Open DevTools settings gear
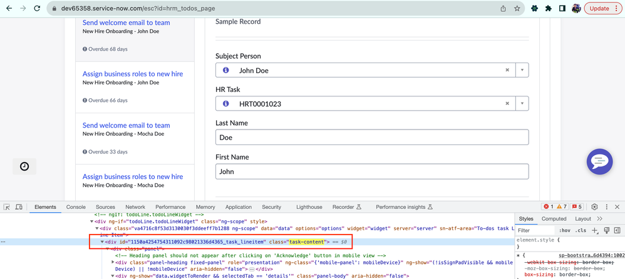The width and height of the screenshot is (625, 279). [x=595, y=207]
